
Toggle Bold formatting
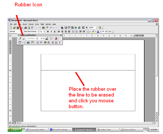coord(48,32)
